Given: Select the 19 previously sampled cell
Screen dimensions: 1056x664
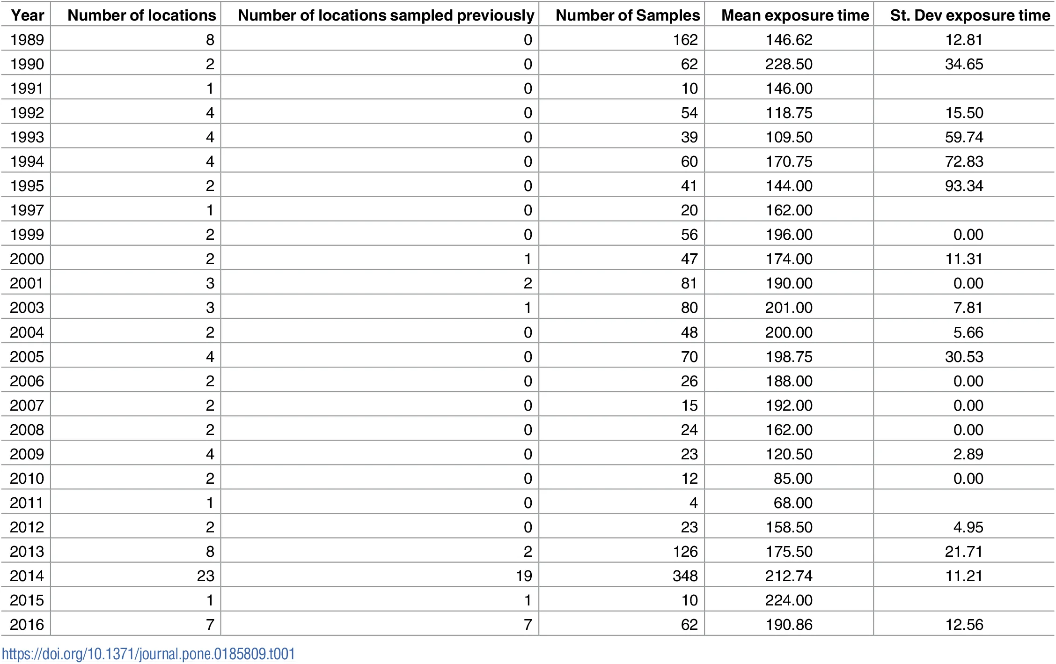Looking at the screenshot, I should [524, 575].
